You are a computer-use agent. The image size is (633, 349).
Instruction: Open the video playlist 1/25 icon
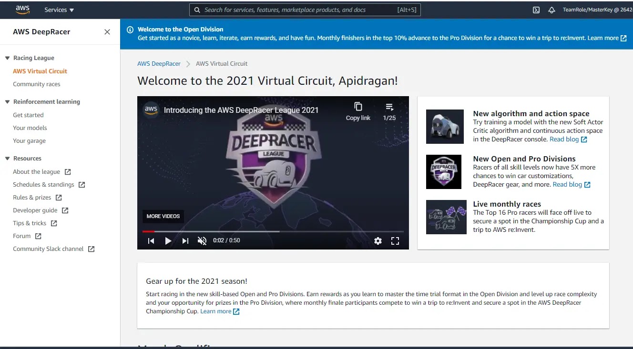pyautogui.click(x=389, y=107)
